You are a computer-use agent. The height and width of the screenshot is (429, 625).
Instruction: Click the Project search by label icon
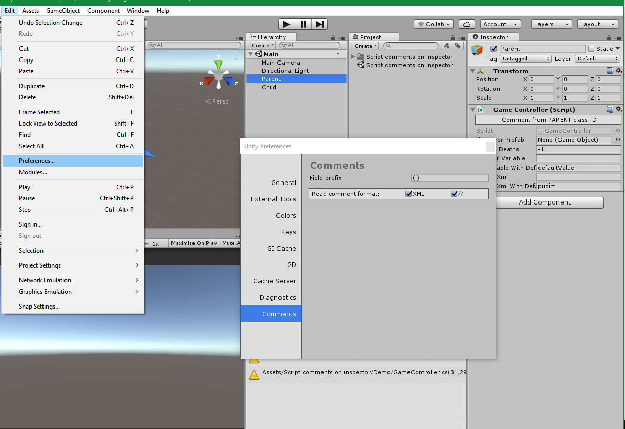click(x=458, y=46)
